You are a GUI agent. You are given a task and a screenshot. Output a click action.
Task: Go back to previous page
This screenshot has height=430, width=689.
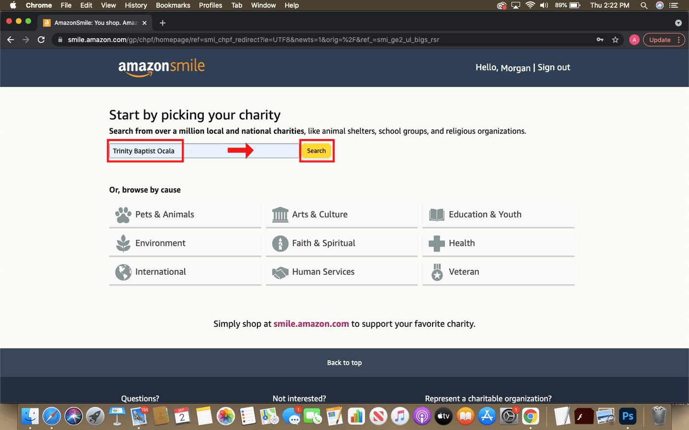10,40
